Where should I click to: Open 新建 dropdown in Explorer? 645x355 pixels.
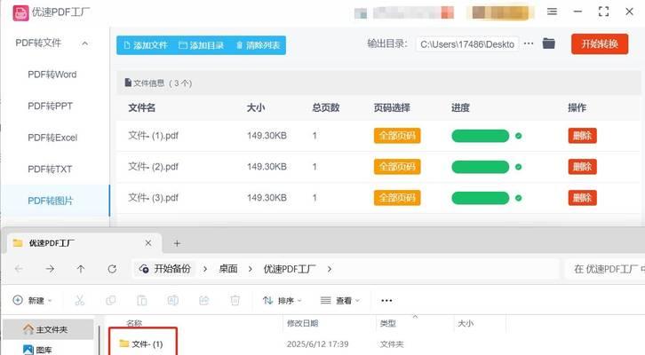(x=33, y=300)
